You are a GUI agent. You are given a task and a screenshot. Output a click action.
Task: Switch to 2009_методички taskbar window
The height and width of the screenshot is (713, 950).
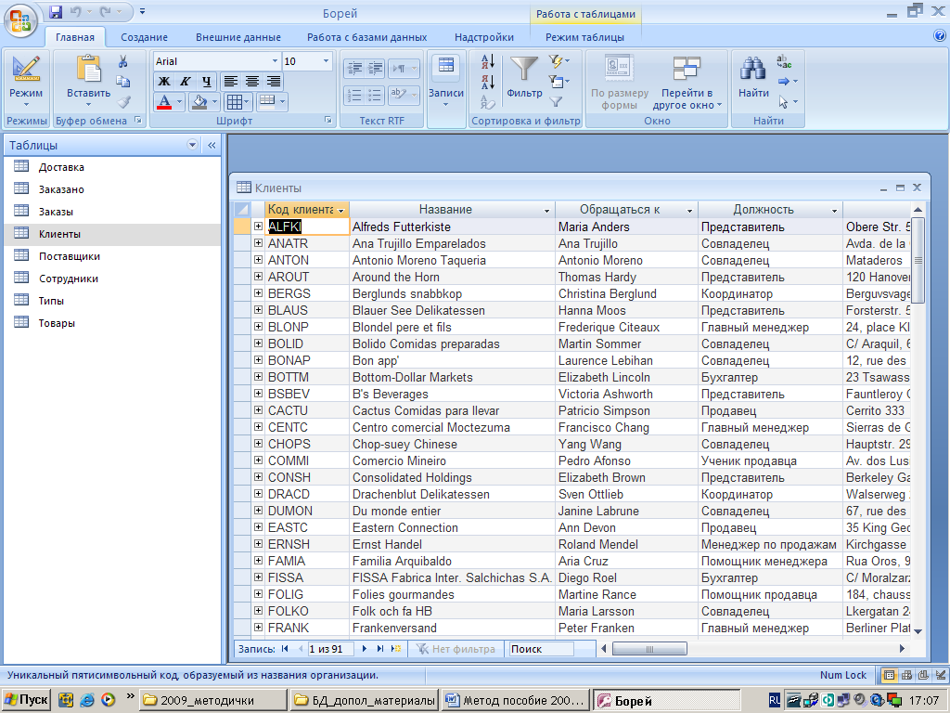coord(212,700)
